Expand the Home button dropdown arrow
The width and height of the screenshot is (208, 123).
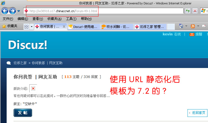(186, 26)
